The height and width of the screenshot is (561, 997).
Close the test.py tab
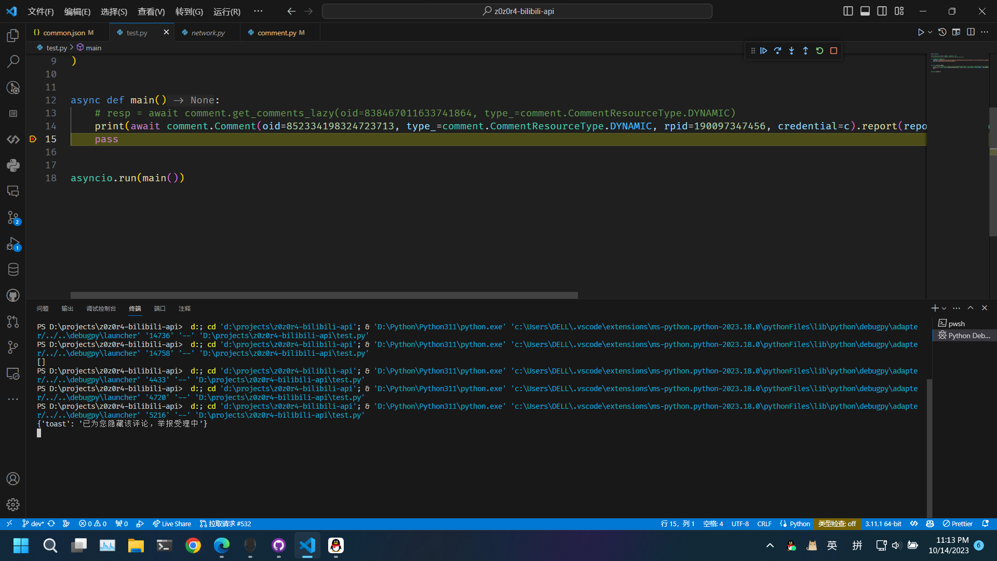[166, 32]
